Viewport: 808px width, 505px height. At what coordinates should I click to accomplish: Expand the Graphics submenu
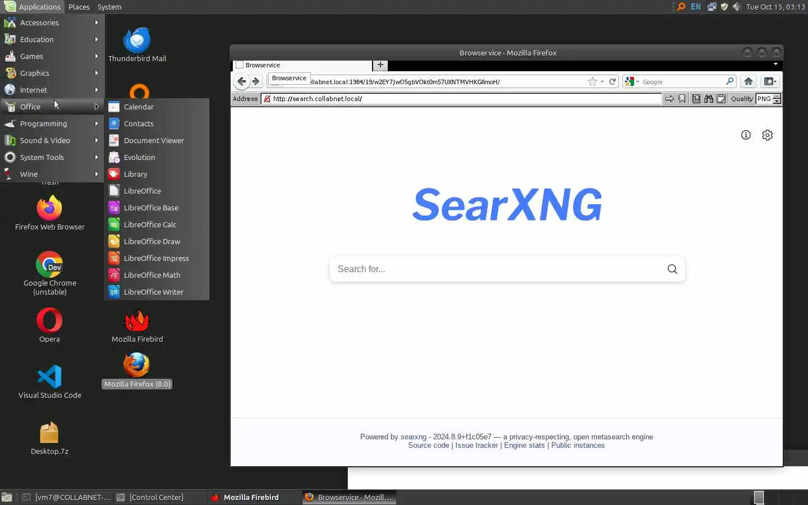(52, 73)
